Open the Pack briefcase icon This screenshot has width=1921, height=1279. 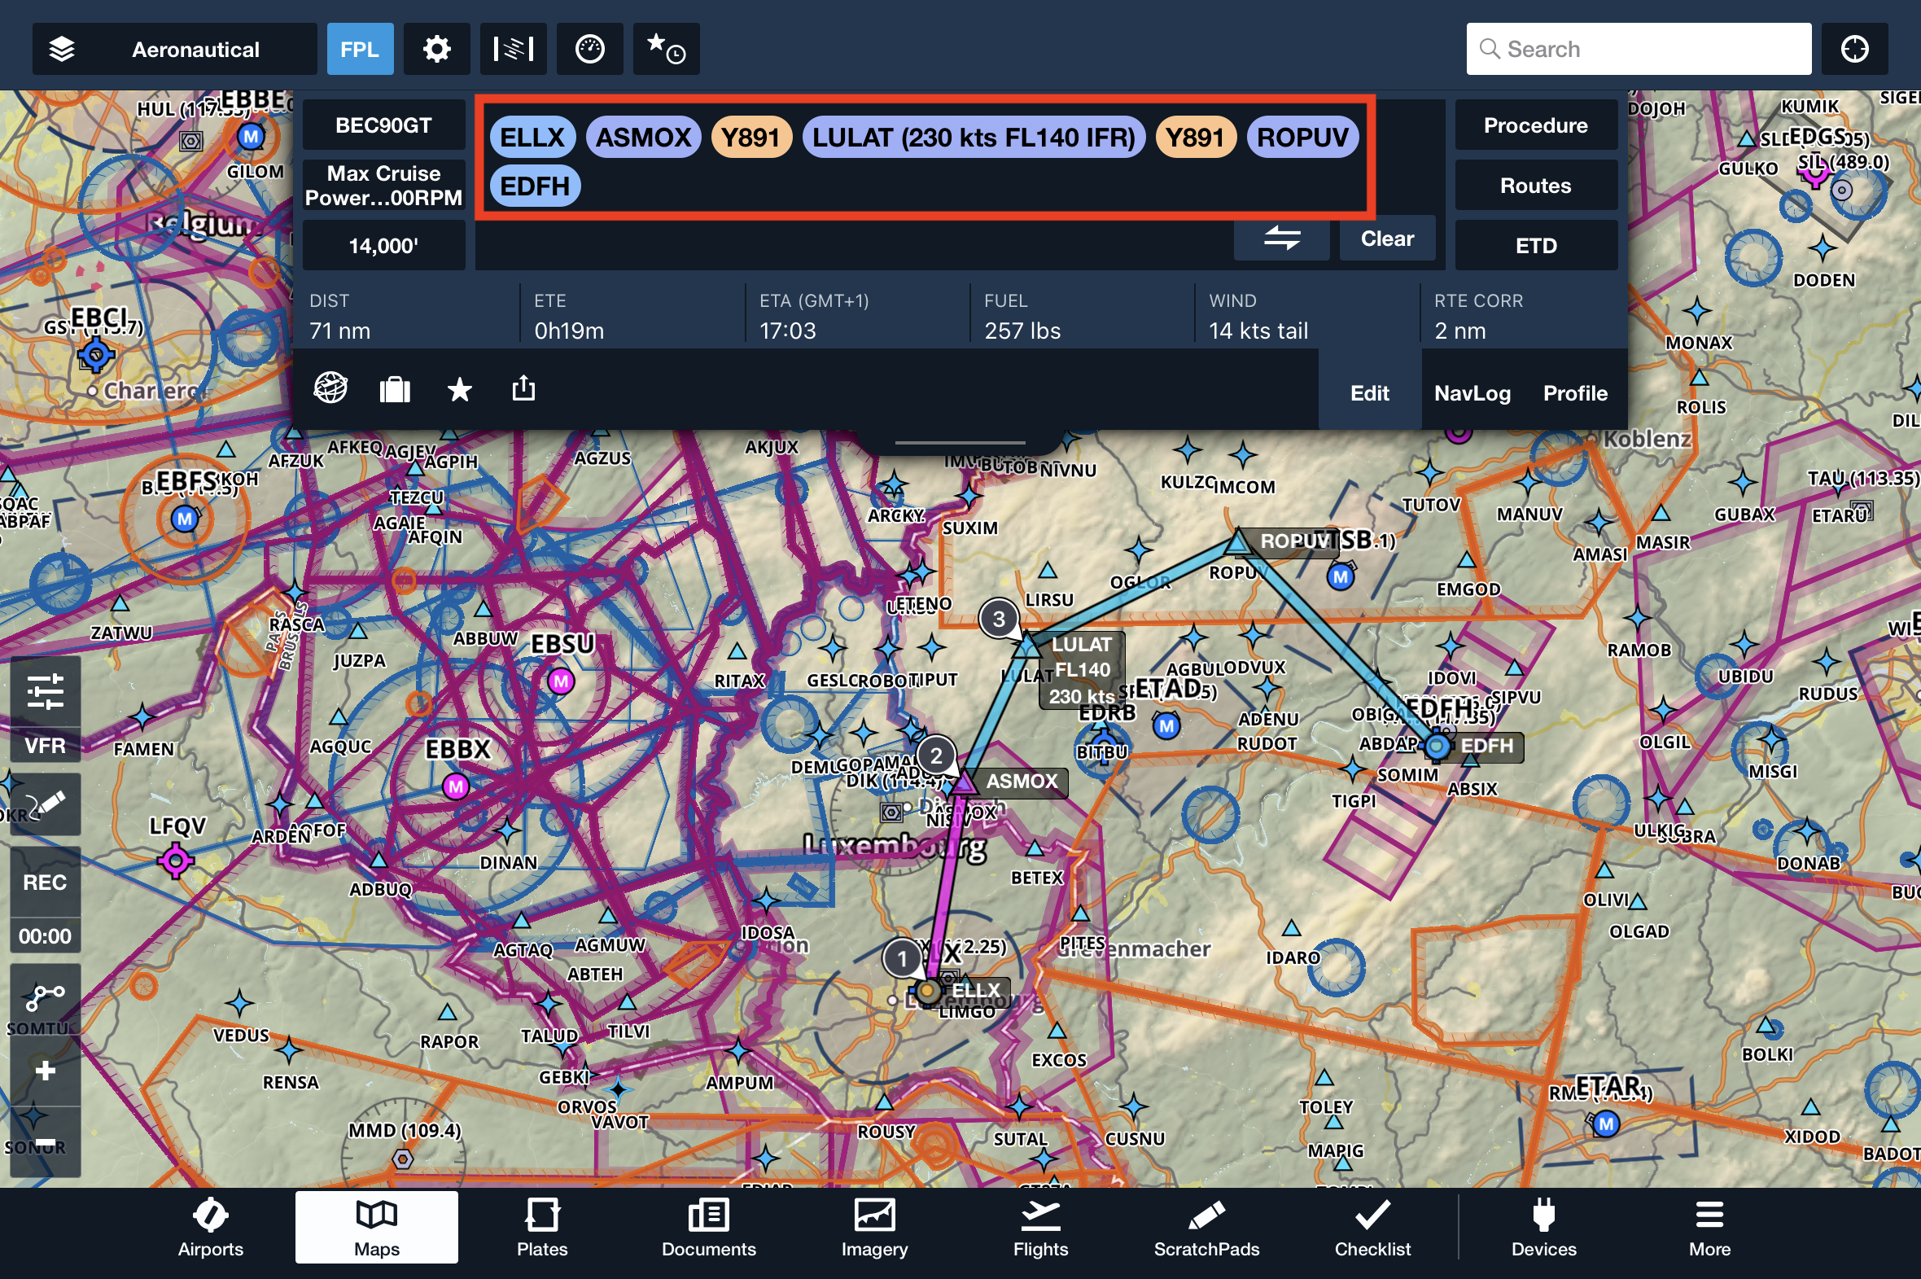click(x=395, y=389)
